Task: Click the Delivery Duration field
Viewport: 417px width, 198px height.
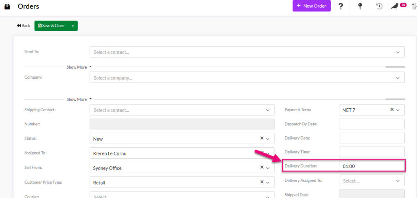Action: 372,166
